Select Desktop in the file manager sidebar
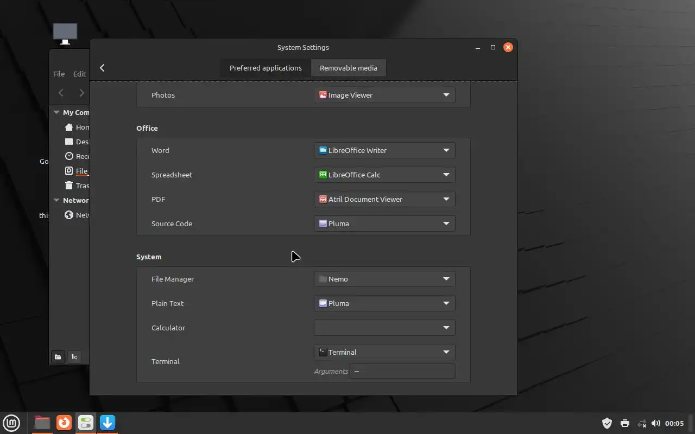Image resolution: width=695 pixels, height=434 pixels. coord(77,142)
